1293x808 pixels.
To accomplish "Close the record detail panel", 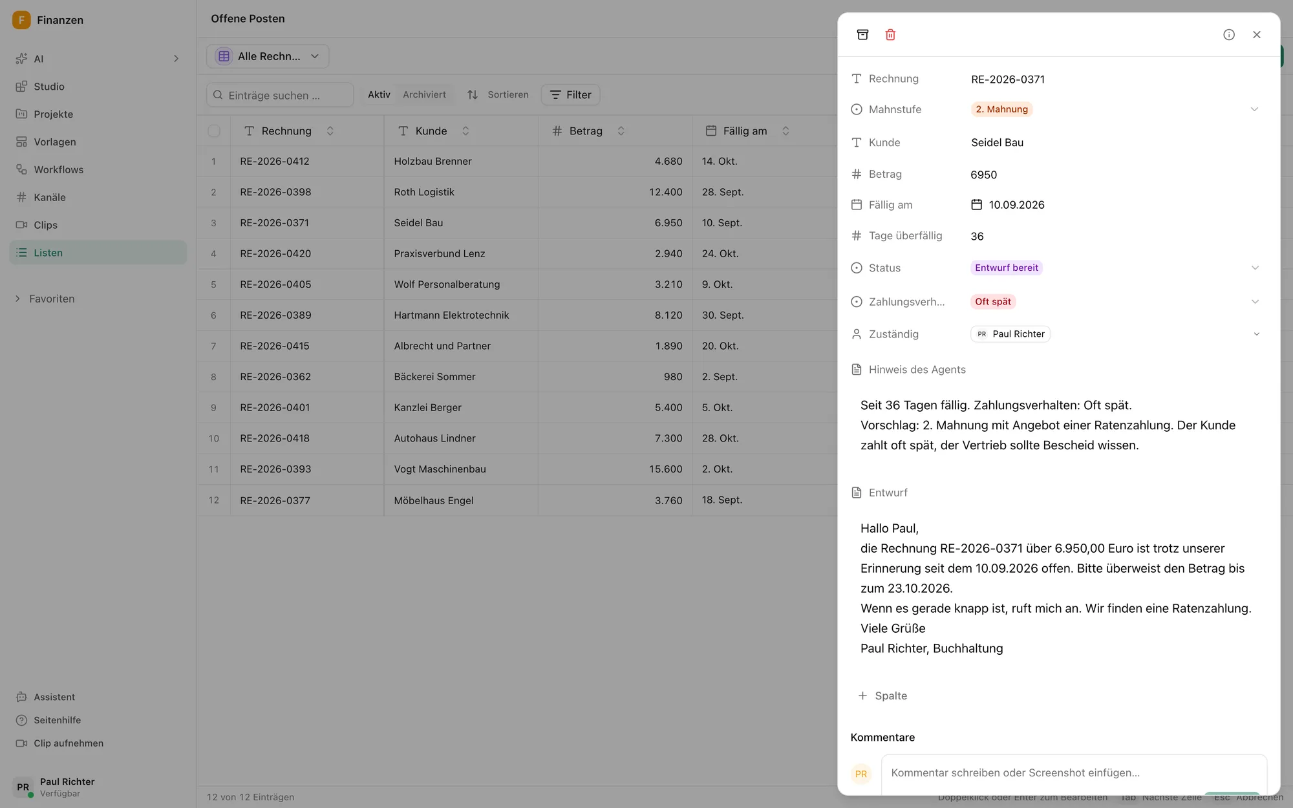I will 1257,35.
